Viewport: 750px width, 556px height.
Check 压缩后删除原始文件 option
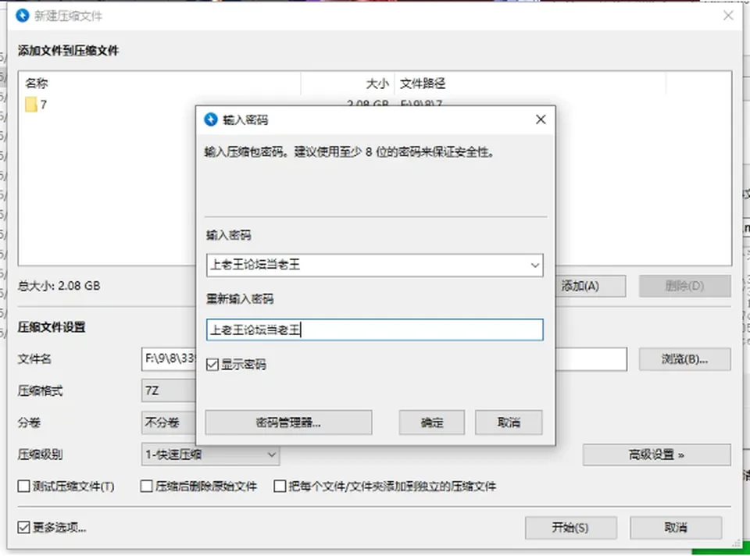point(146,486)
